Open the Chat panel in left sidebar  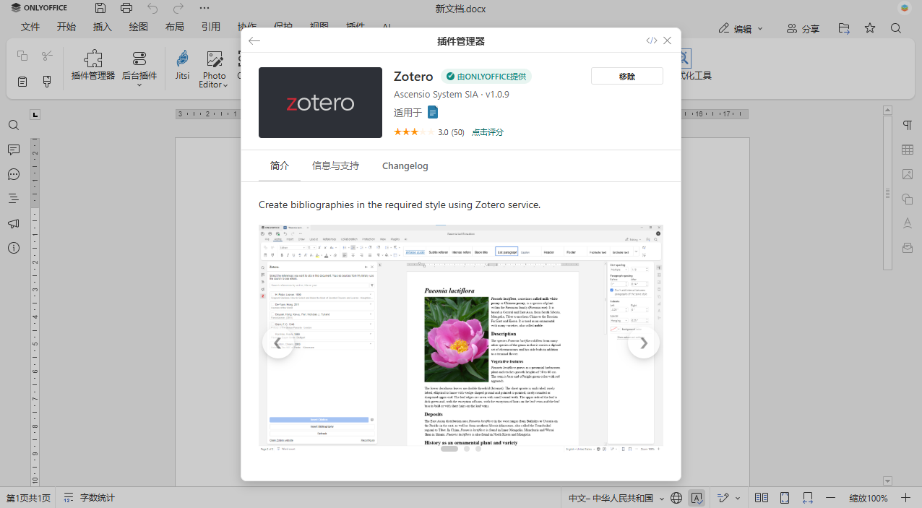(x=14, y=174)
